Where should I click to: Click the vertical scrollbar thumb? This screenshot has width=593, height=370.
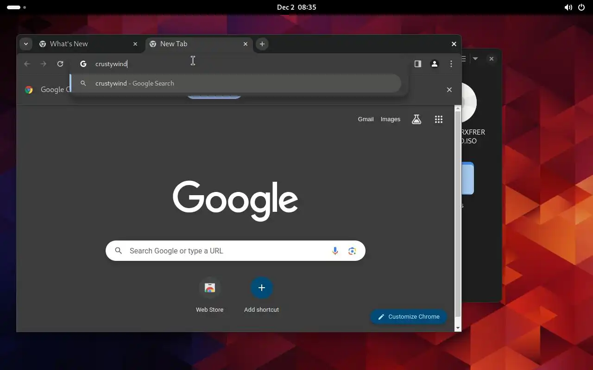[x=458, y=214]
